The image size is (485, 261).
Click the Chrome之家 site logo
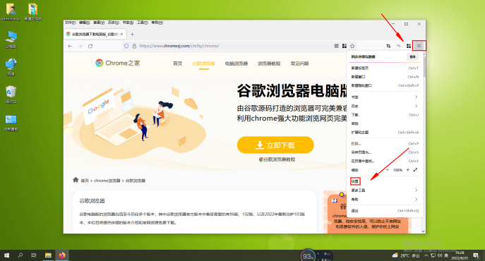click(x=117, y=63)
